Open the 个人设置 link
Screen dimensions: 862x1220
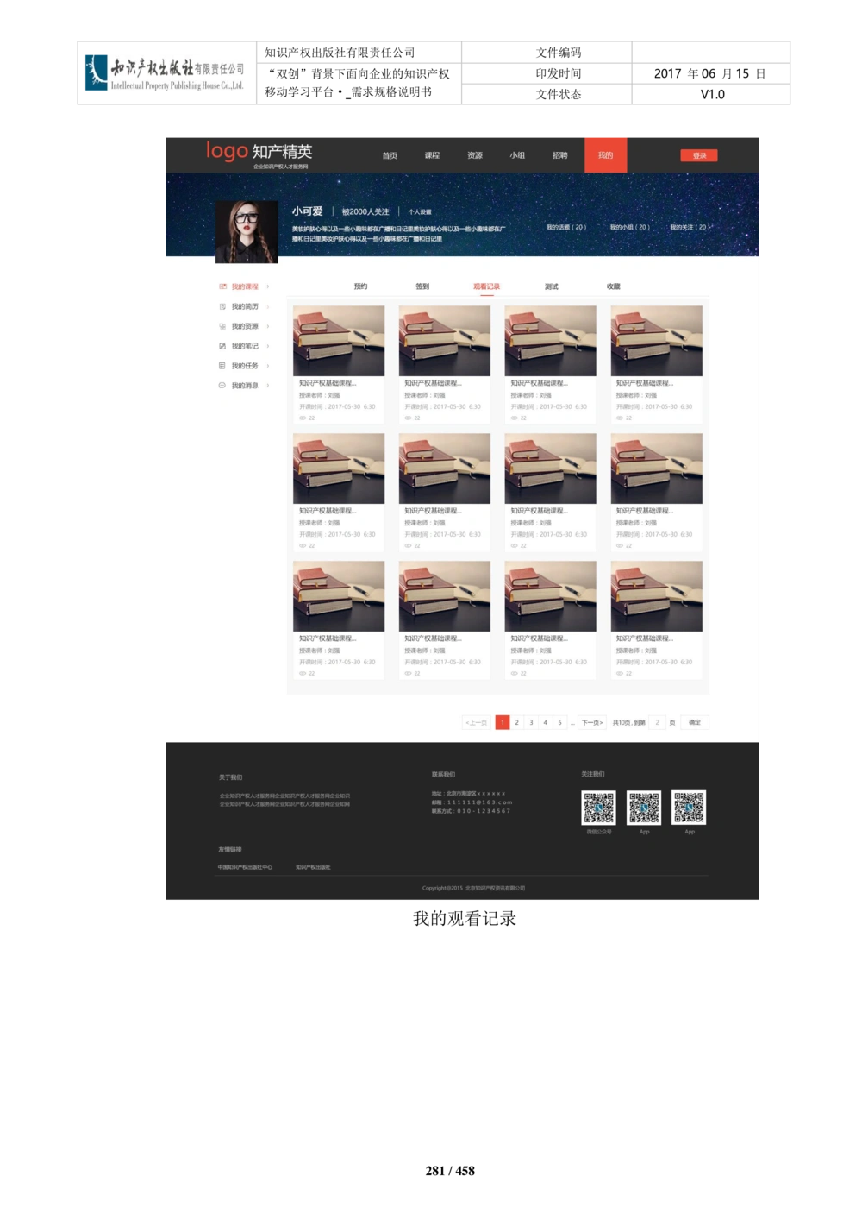pos(420,212)
